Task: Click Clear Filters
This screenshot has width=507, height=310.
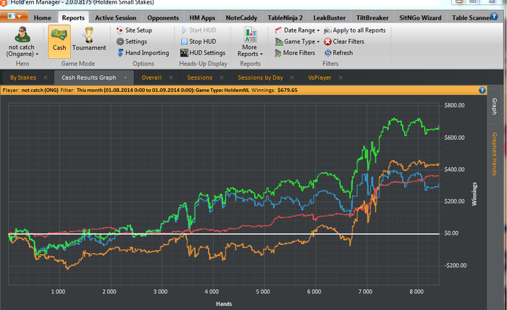Action: [344, 41]
